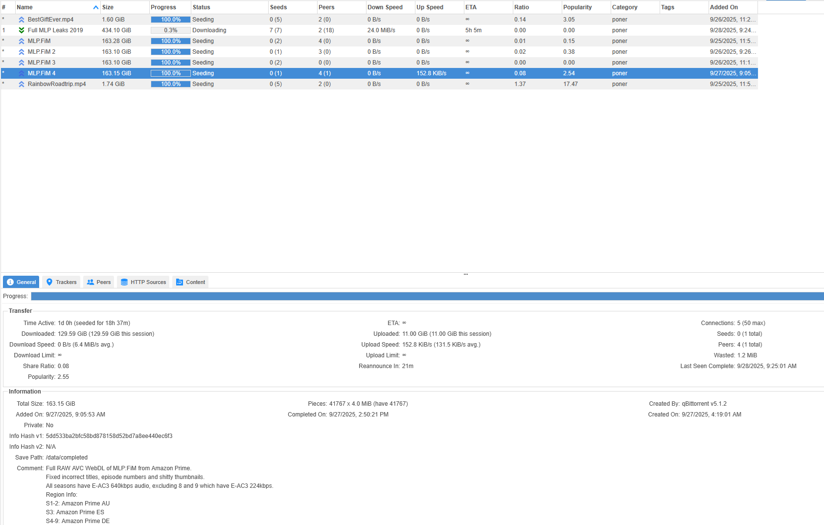824x525 pixels.
Task: Click Last Seen Complete date value
Action: [x=767, y=366]
